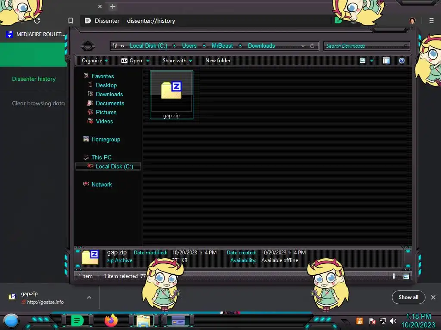Switch to details view using the status bar icon
The height and width of the screenshot is (330, 441).
tap(394, 276)
